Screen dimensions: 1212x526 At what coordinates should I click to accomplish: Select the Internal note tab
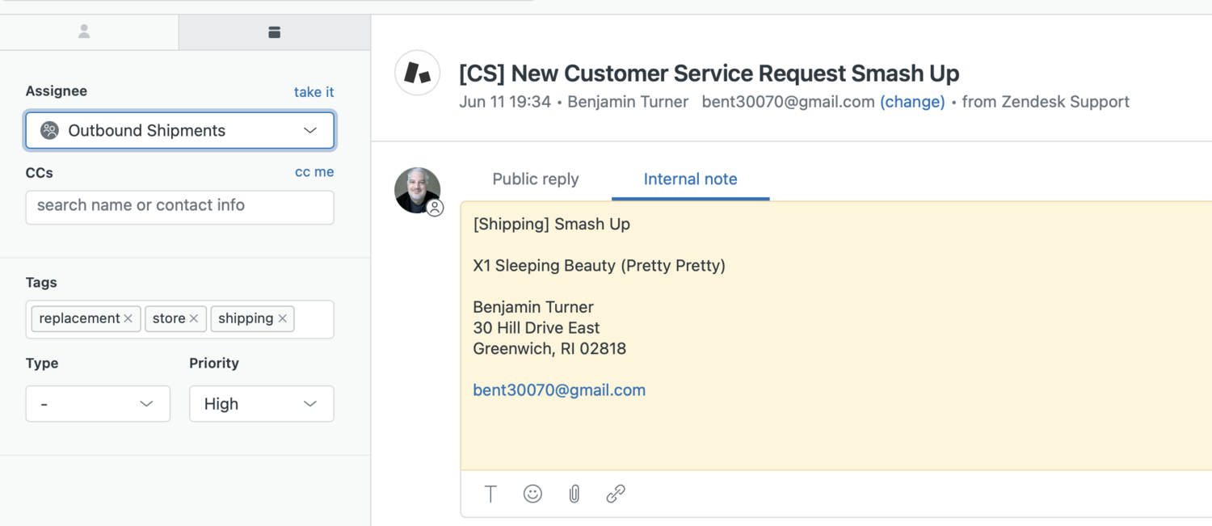691,179
